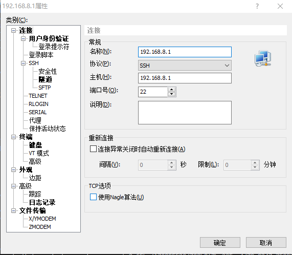Image resolution: width=292 pixels, height=255 pixels.
Task: Click the 限制 limit value field
Action: pyautogui.click(x=237, y=165)
